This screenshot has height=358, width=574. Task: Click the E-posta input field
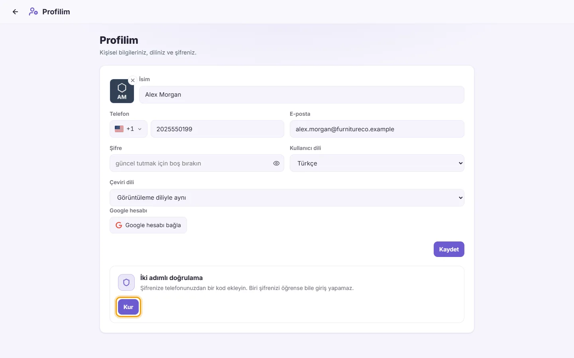point(377,129)
